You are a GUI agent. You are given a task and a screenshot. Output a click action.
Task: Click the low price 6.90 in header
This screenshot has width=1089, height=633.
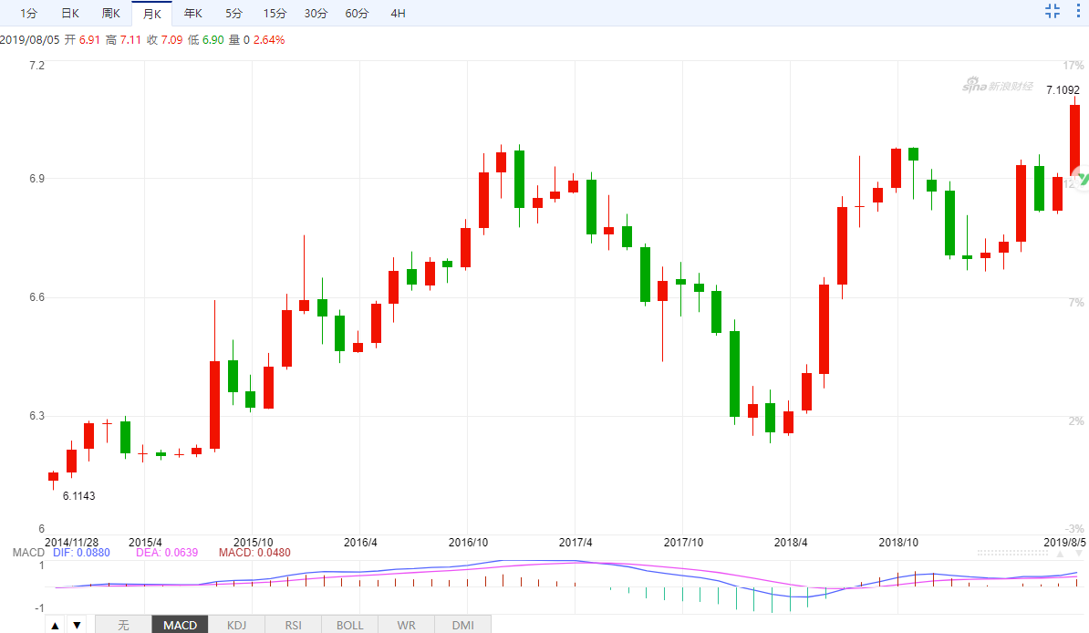213,39
